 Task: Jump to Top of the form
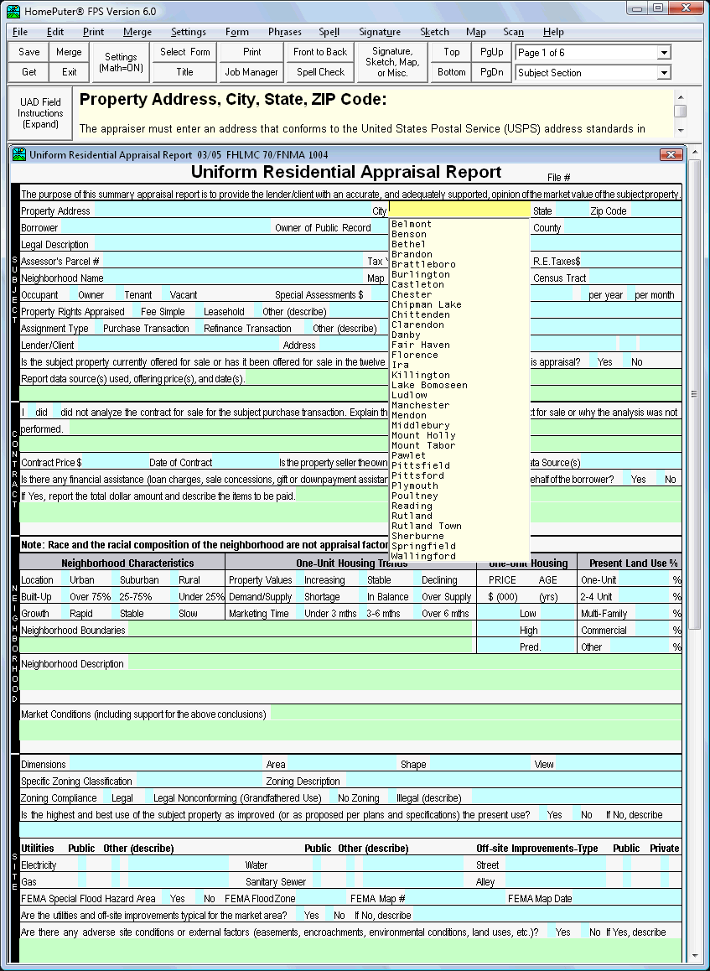[x=451, y=52]
